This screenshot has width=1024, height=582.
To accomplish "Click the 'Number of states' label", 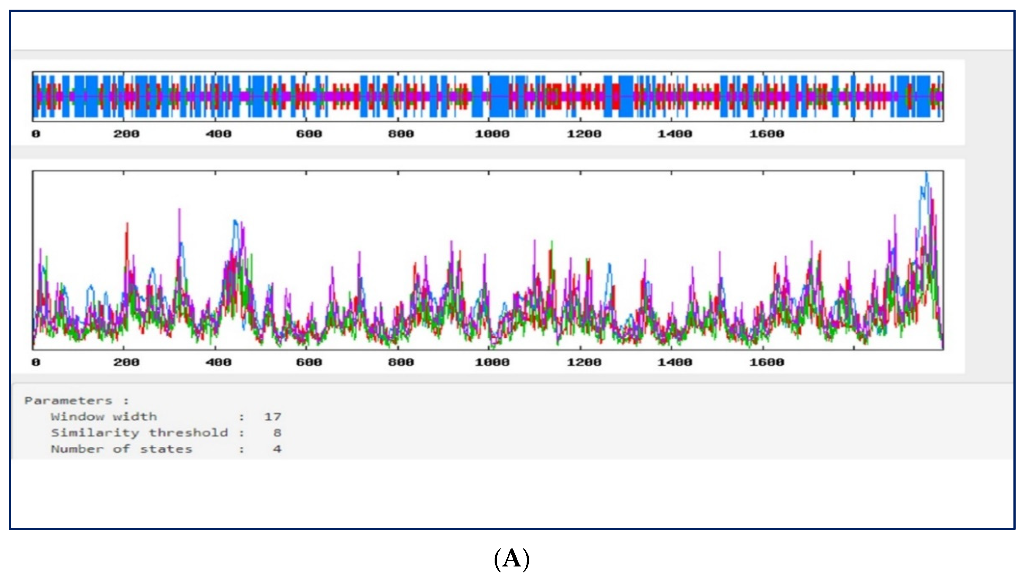I will 121,449.
